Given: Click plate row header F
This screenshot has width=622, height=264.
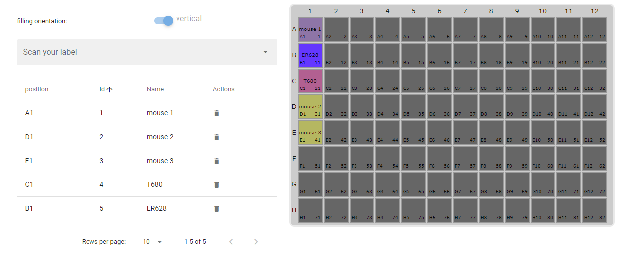Looking at the screenshot, I should (x=294, y=159).
